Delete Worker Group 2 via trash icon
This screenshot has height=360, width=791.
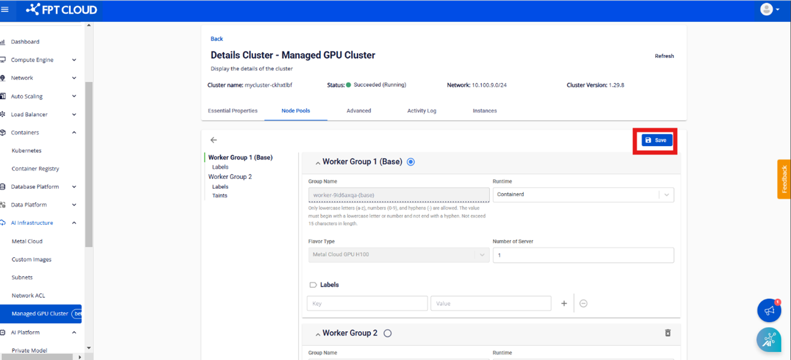(667, 333)
